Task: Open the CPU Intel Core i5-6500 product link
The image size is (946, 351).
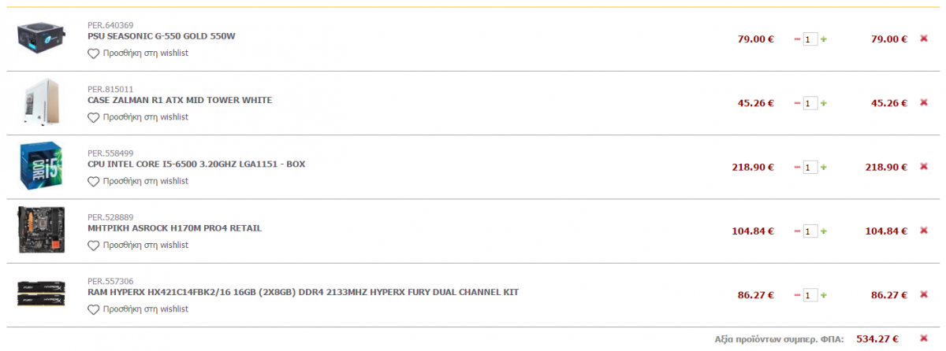Action: 196,164
